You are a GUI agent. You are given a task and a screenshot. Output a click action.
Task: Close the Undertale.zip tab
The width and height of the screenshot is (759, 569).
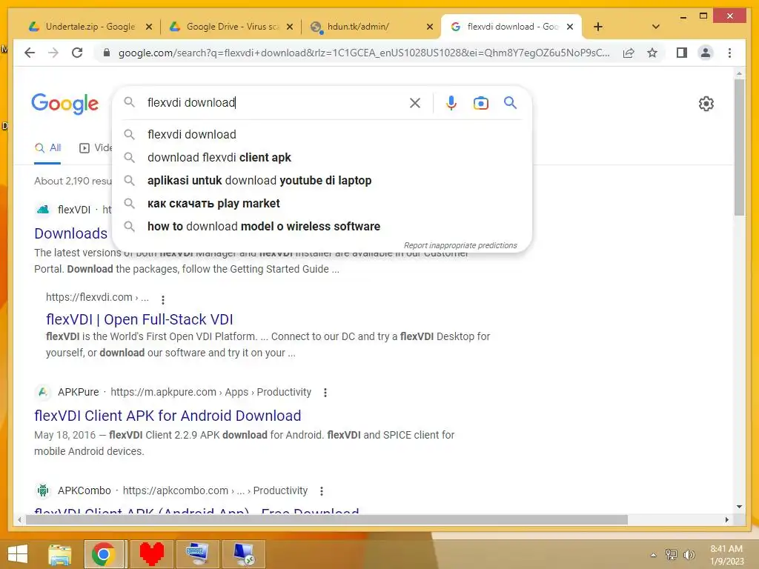click(149, 27)
